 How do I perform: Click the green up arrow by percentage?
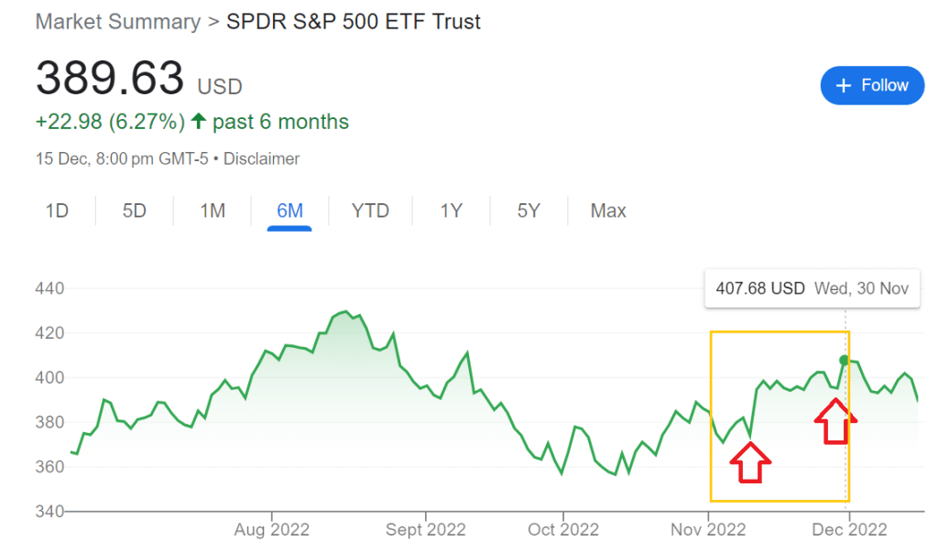198,122
